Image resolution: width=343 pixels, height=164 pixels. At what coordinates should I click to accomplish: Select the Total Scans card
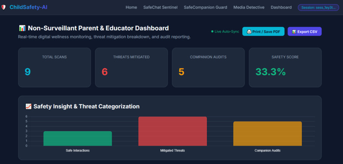click(x=54, y=67)
